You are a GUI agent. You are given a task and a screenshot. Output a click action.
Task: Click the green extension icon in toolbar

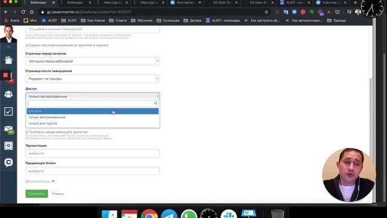point(311,12)
